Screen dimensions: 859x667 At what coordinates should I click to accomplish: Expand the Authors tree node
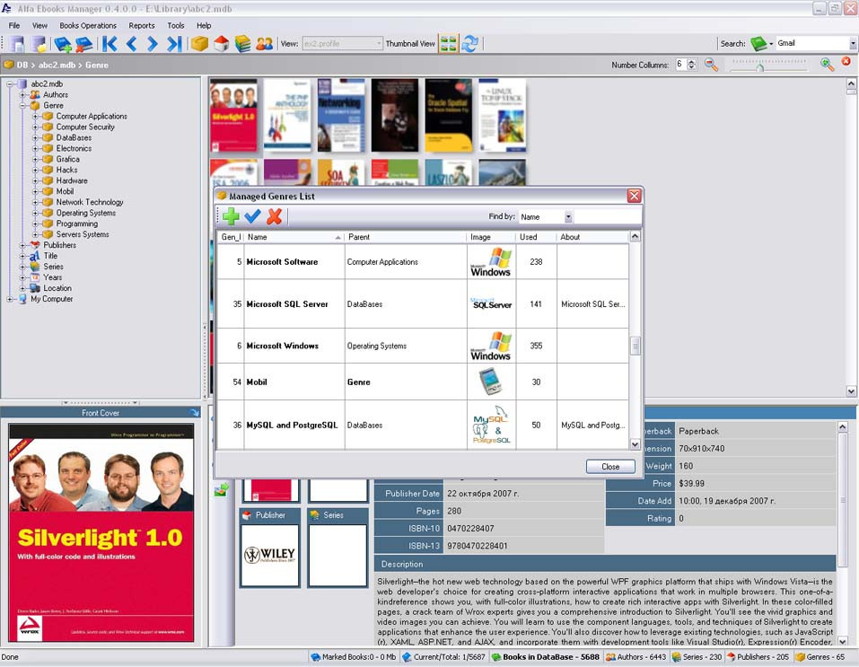(22, 95)
